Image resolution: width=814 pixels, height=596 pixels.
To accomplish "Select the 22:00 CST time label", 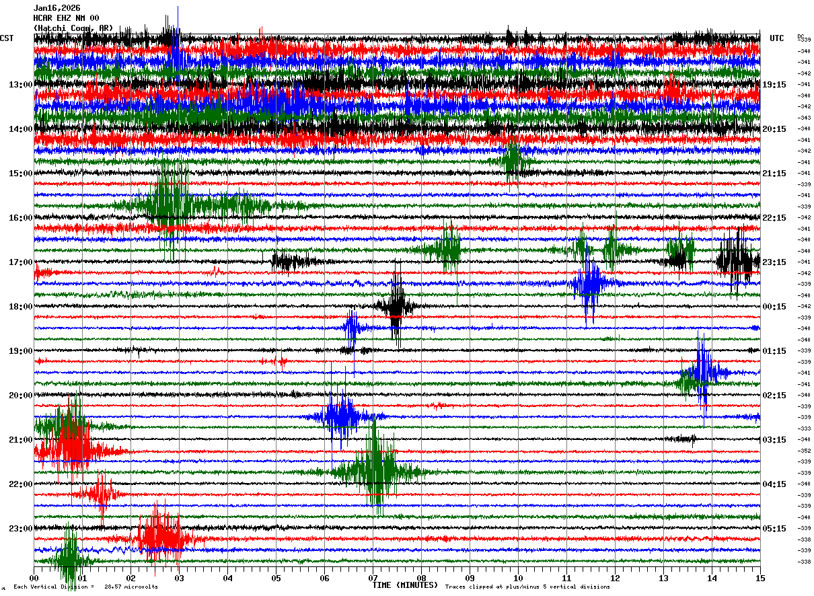I will tap(21, 484).
